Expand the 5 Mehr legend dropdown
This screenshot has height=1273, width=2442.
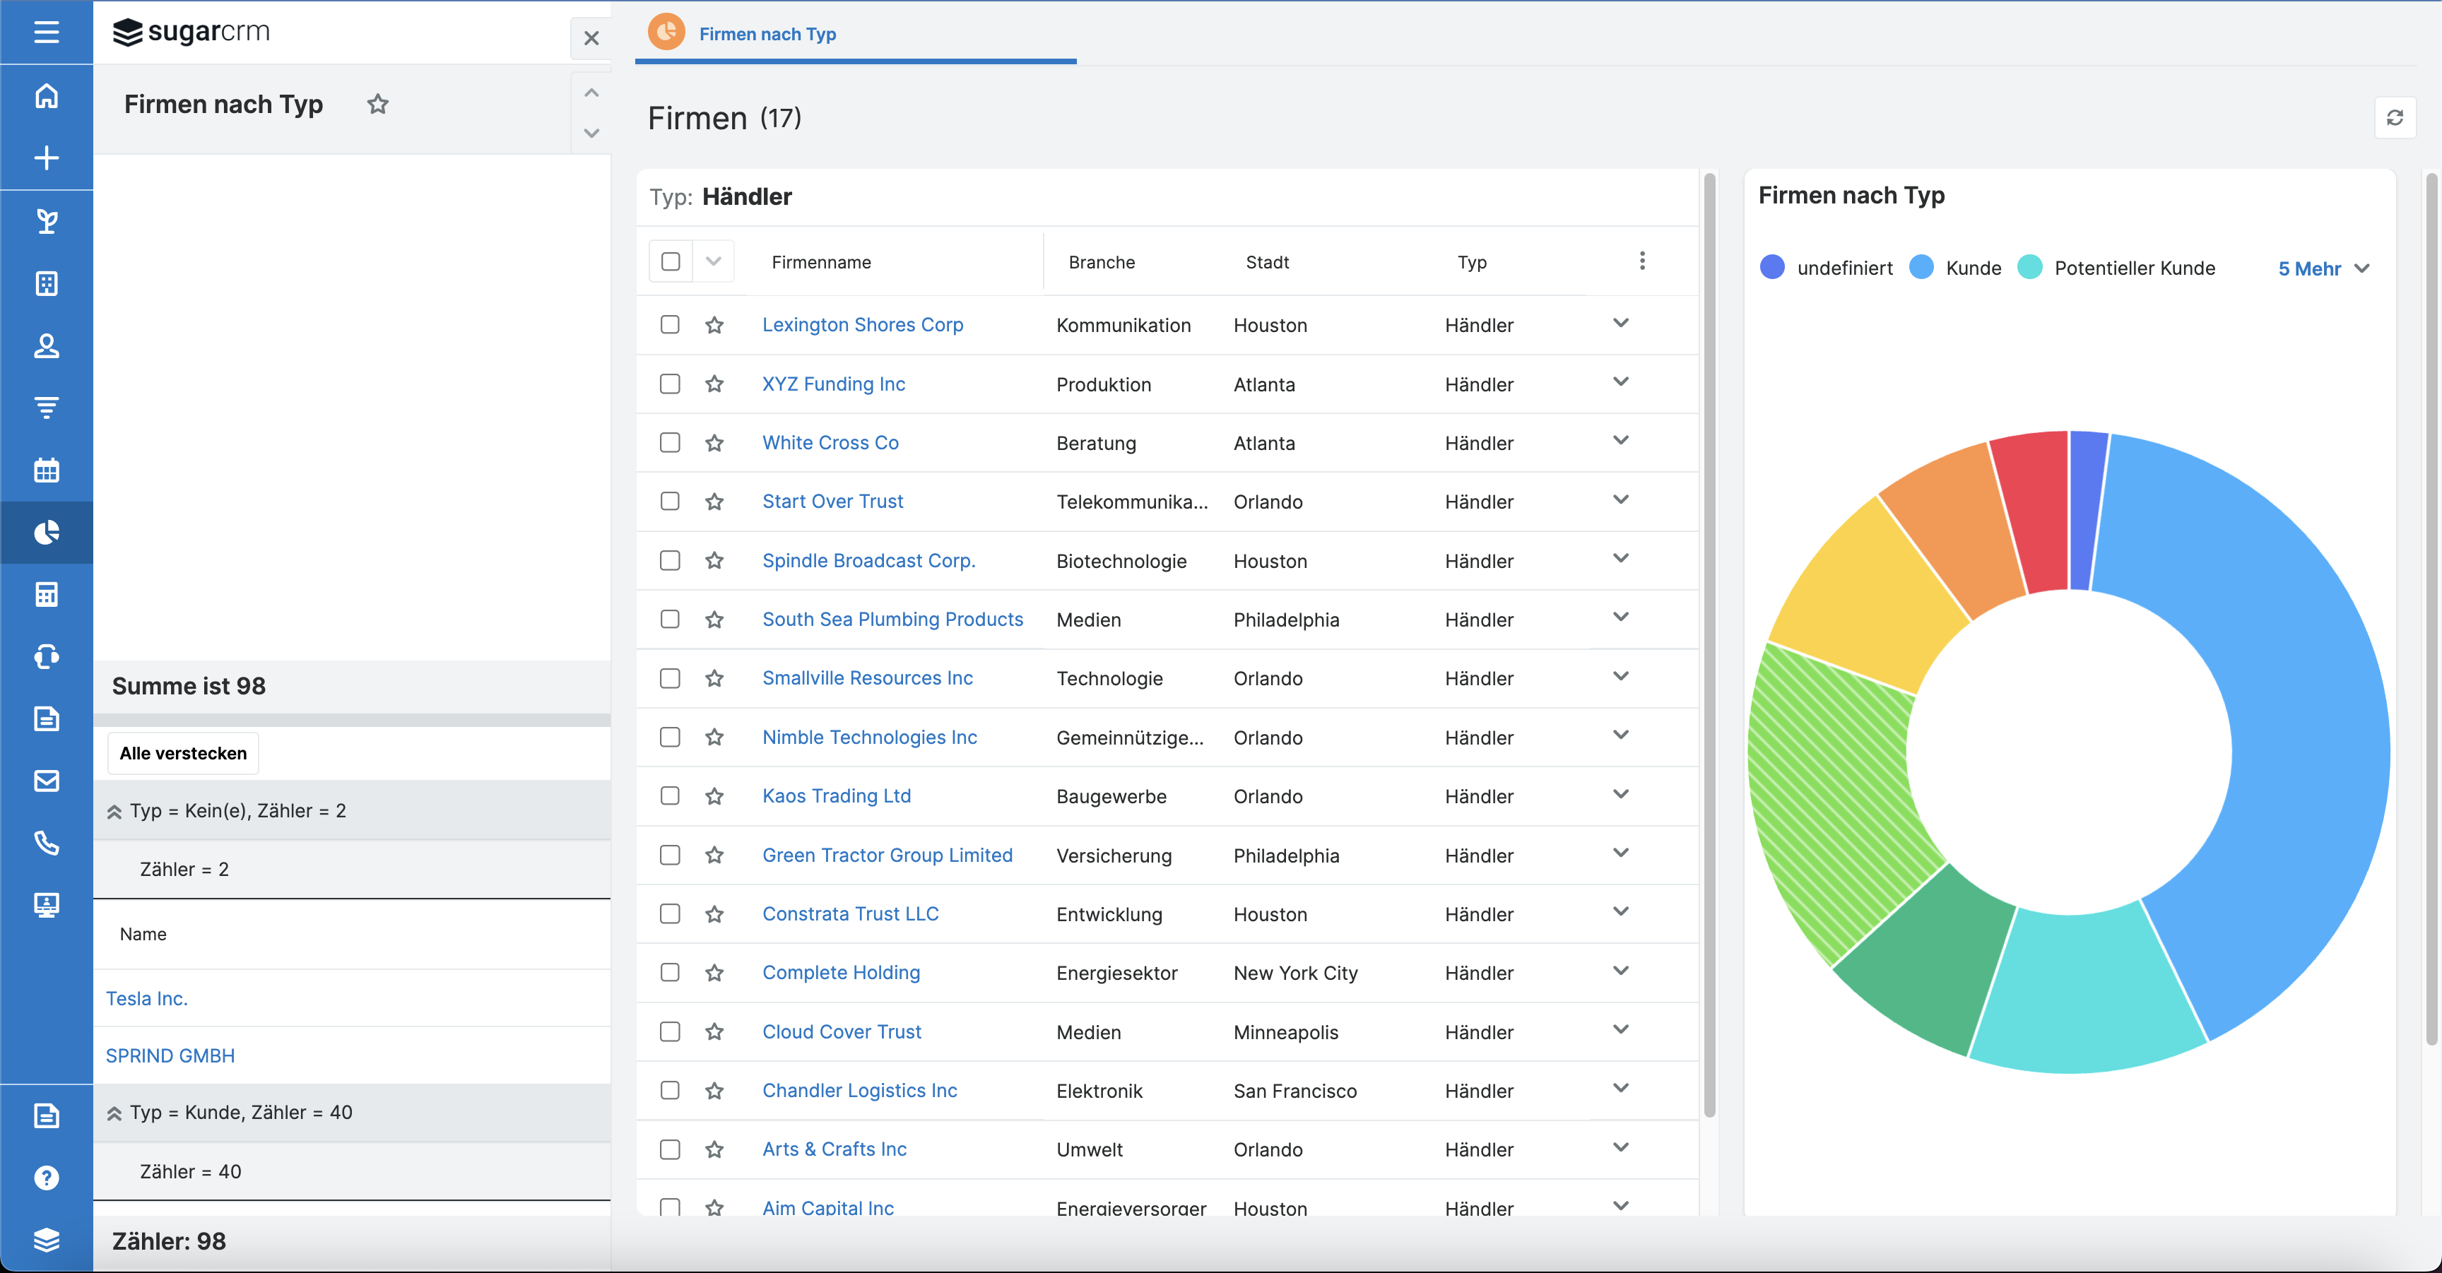pyautogui.click(x=2323, y=268)
